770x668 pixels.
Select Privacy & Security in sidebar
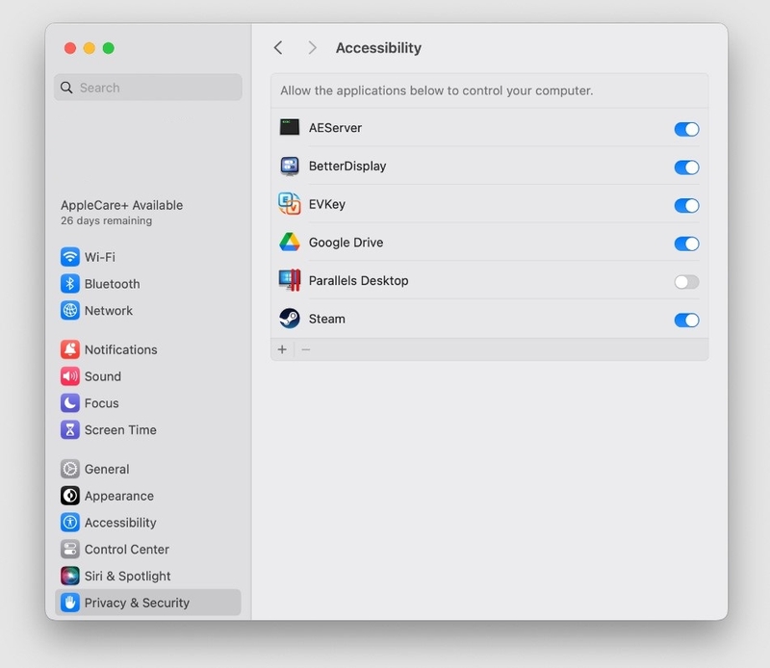(x=148, y=603)
